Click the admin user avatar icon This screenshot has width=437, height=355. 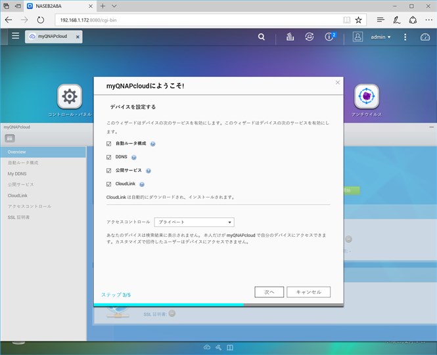(x=357, y=37)
